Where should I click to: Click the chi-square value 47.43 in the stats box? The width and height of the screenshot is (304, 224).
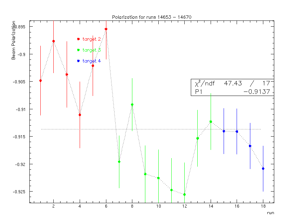pyautogui.click(x=233, y=83)
